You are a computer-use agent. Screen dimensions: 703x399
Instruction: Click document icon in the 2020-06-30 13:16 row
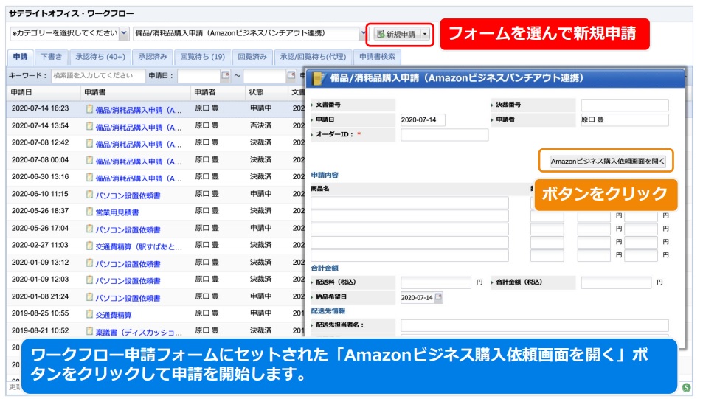90,177
